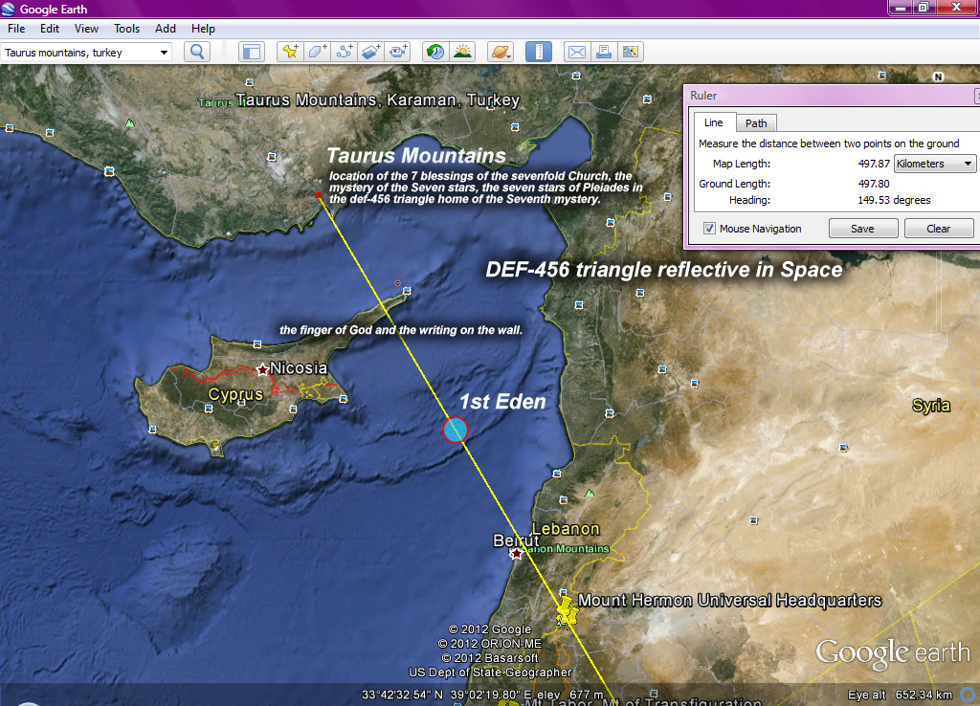Click the finger of God caption text

[401, 330]
